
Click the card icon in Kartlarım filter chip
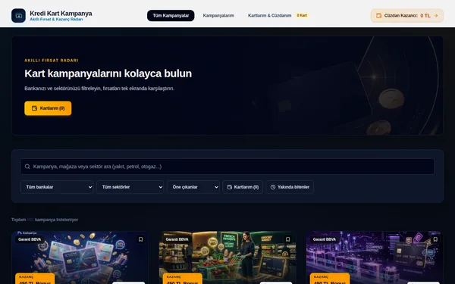point(230,187)
